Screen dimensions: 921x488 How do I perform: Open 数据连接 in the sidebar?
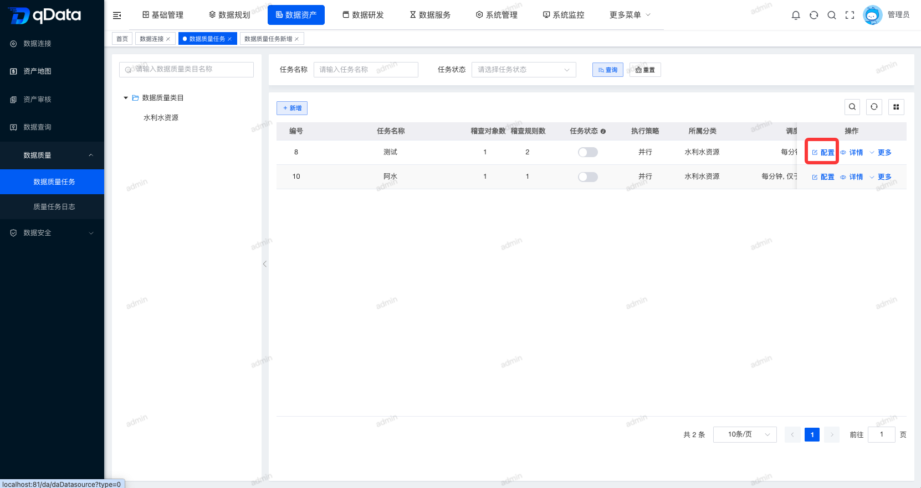52,43
